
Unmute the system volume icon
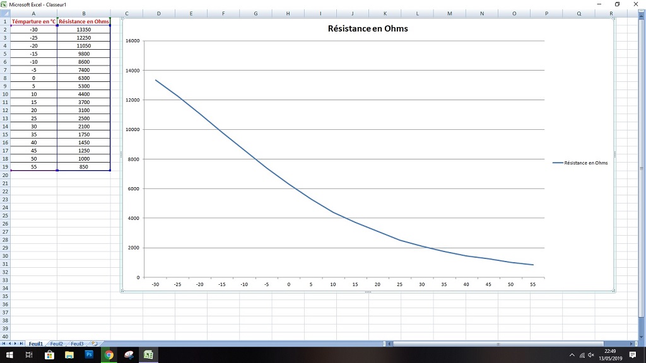(591, 355)
